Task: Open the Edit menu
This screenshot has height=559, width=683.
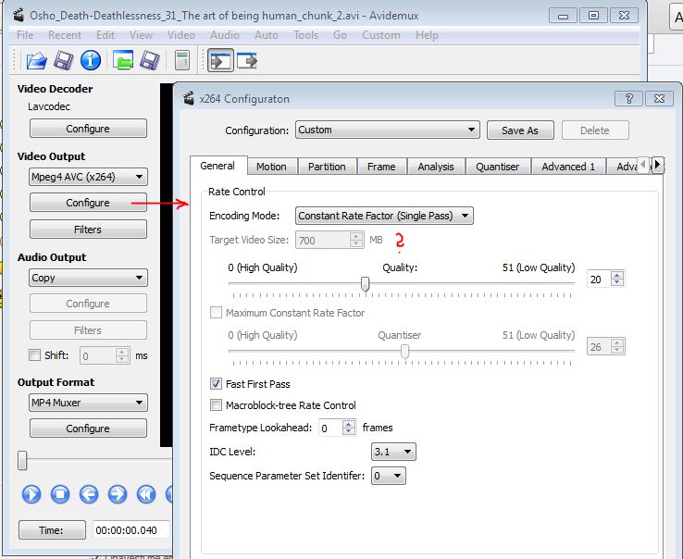Action: pos(106,35)
